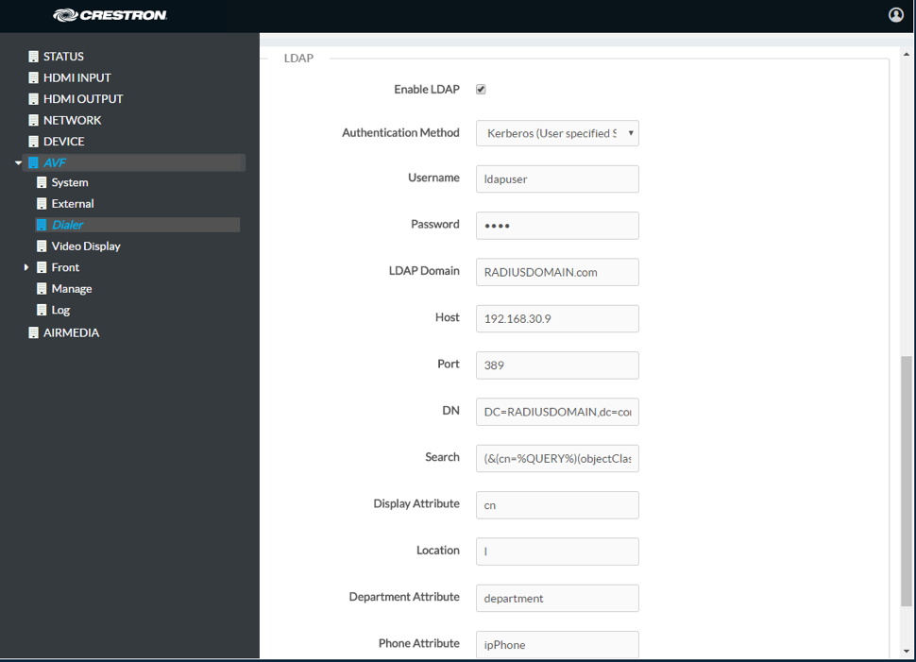Open the Log section icon
The image size is (916, 662).
pos(42,310)
